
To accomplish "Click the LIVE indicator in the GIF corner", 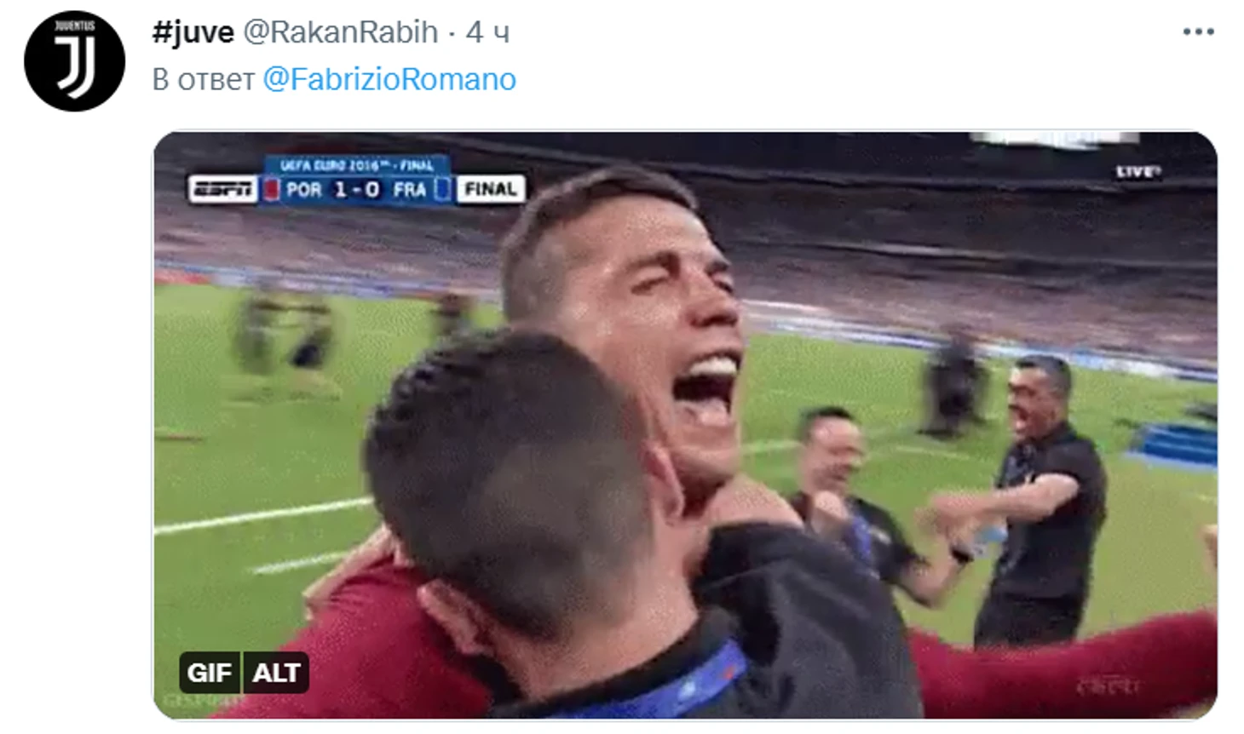I will [1138, 172].
